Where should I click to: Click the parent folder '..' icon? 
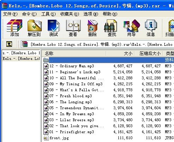tap(46, 60)
